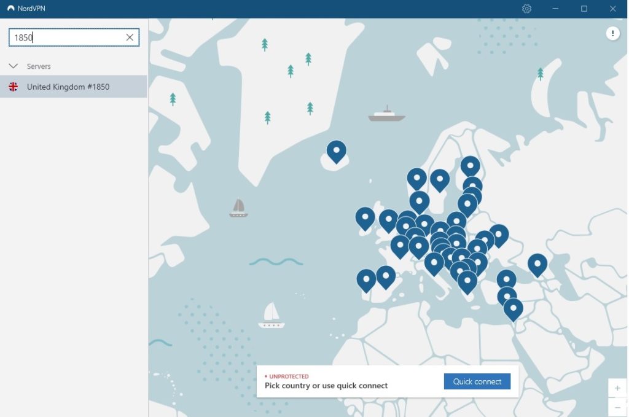Minimize the NordVPN window
Image resolution: width=629 pixels, height=417 pixels.
click(x=555, y=9)
